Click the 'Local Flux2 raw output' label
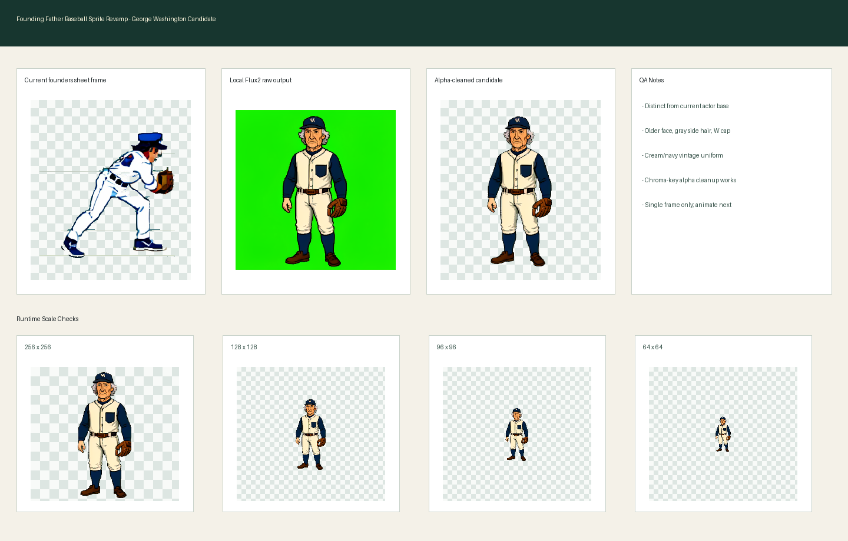 (x=260, y=81)
